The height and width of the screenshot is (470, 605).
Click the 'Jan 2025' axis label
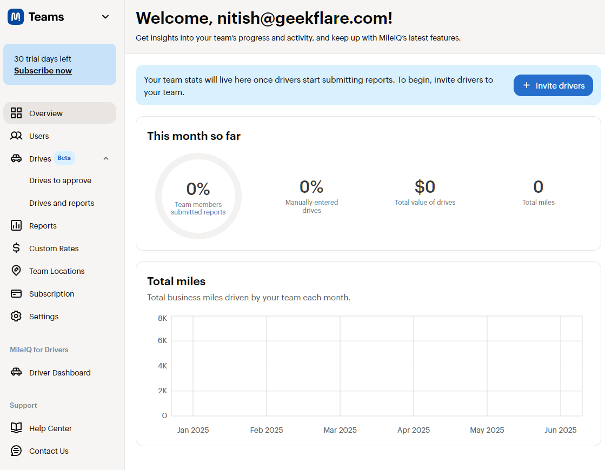click(x=193, y=430)
